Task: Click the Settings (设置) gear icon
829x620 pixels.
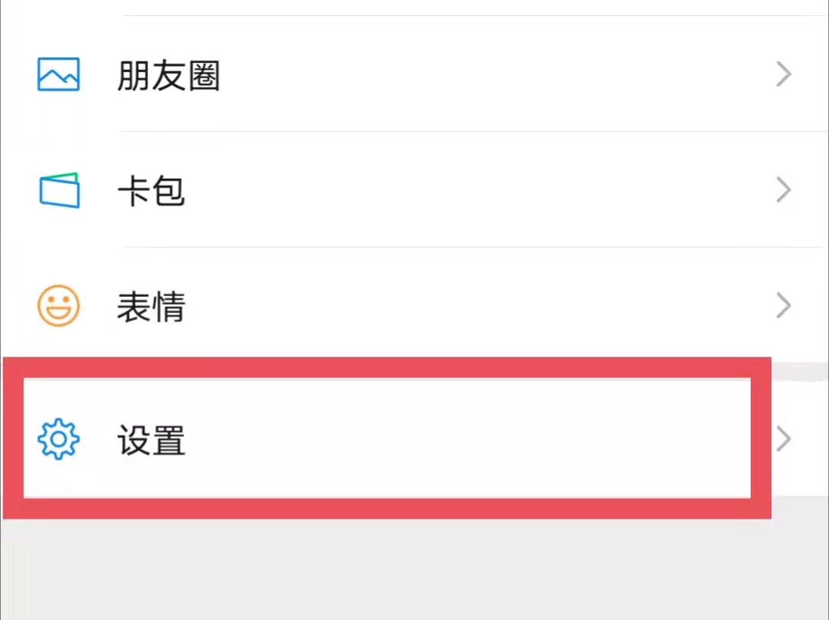Action: pos(58,440)
